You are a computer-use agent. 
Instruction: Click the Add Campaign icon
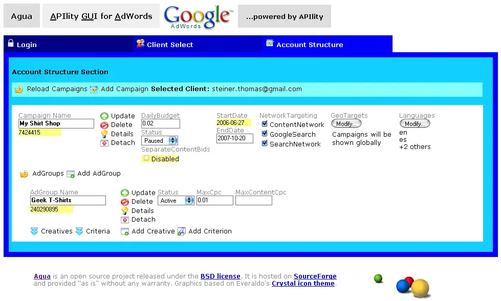[x=94, y=90]
